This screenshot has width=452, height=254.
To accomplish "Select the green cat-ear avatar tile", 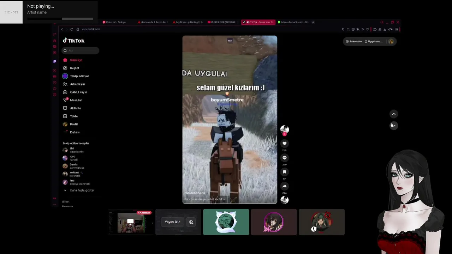I will click(226, 222).
